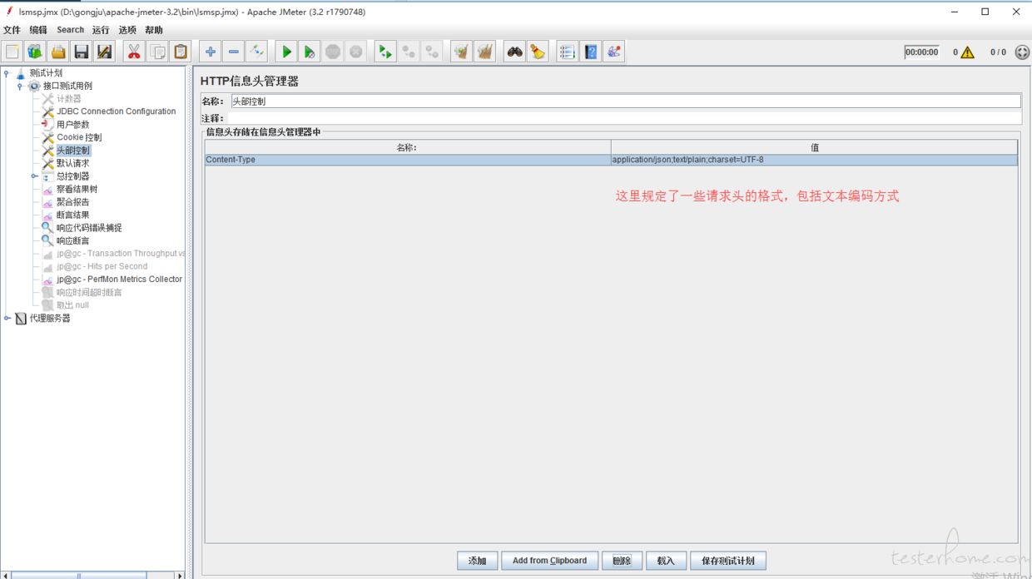
Task: Click the Open file folder icon
Action: click(58, 52)
